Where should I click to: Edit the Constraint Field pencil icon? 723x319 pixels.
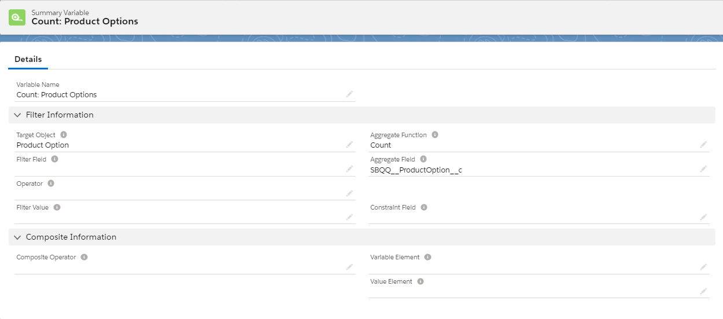(x=703, y=217)
